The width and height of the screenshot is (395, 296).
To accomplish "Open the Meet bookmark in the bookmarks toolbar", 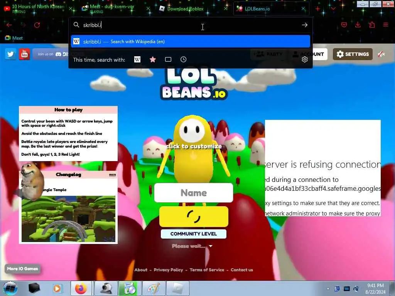I will (14, 38).
